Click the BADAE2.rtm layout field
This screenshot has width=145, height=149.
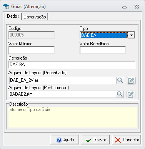point(62,94)
